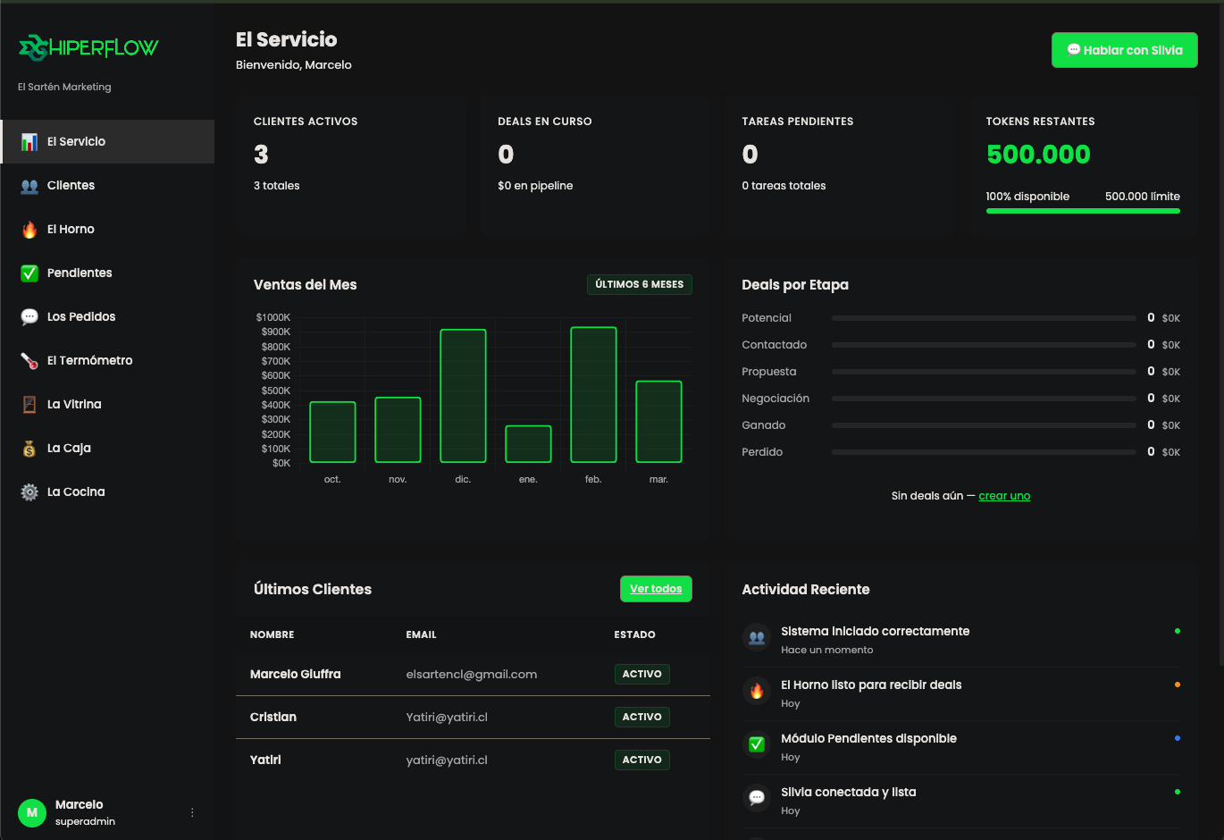
Task: Click the Deals en Curso stat card
Action: [595, 165]
